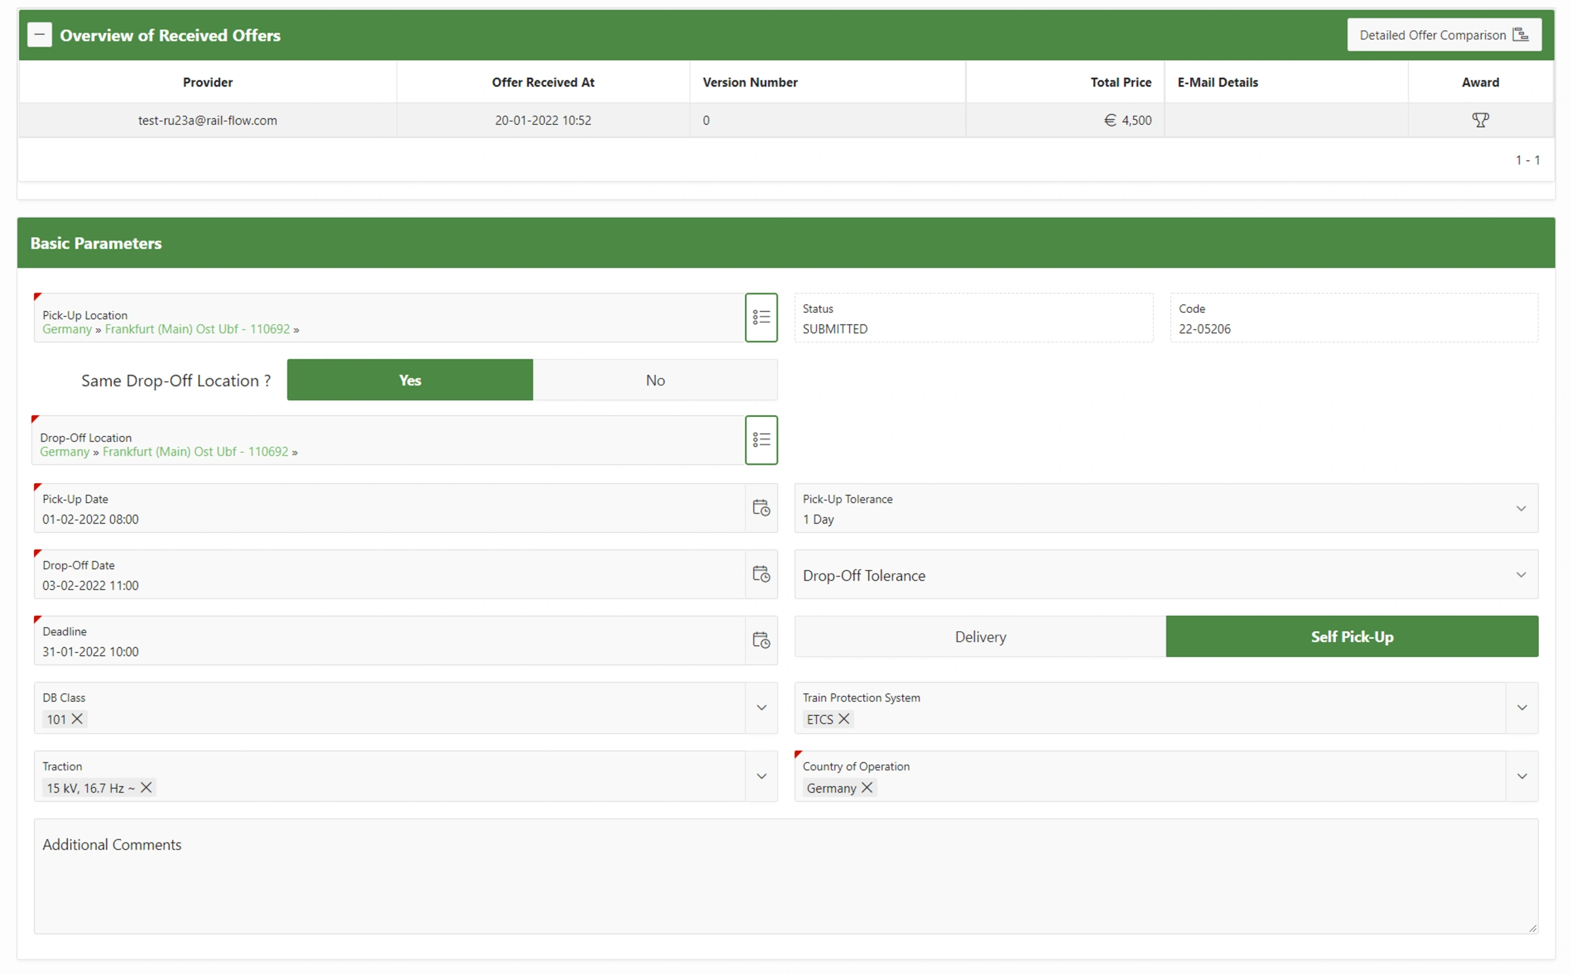Remove the 101 DB Class tag
This screenshot has height=974, width=1571.
77,719
